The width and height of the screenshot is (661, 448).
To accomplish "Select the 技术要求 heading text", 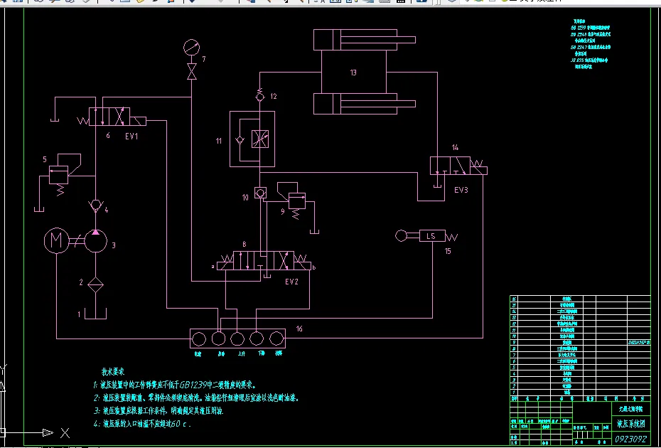I will (x=112, y=372).
